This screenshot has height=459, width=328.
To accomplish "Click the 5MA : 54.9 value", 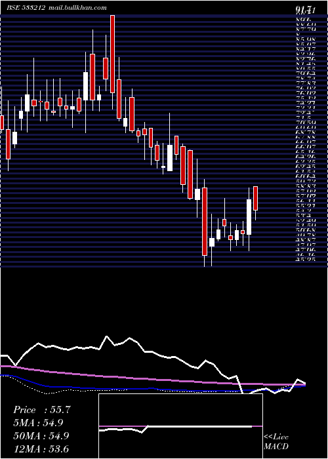I will coord(38,423).
